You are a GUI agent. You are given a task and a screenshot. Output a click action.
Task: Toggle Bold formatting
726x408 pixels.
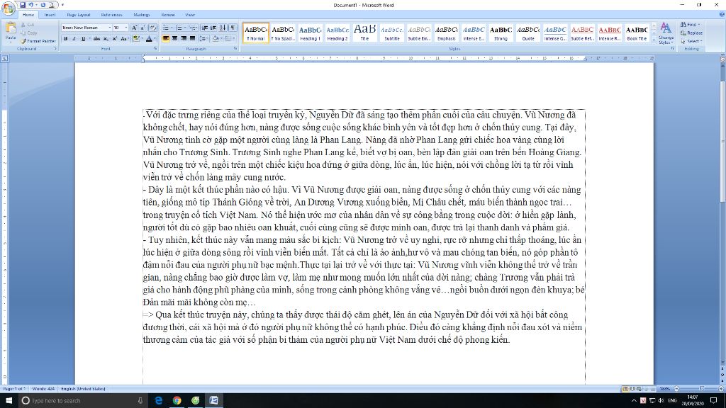point(65,39)
